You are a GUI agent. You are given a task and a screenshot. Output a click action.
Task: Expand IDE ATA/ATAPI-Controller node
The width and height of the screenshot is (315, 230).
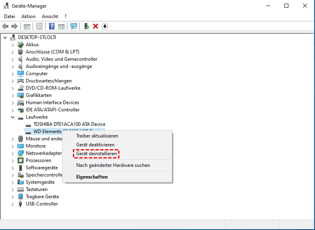point(13,110)
